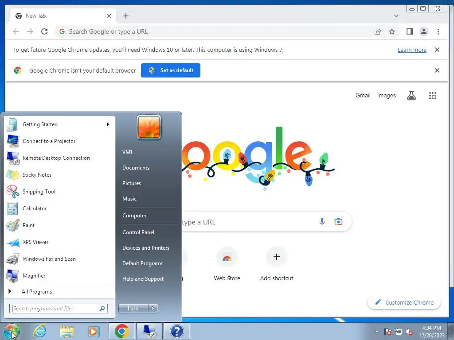Launch Internet Explorer from the taskbar
The image size is (454, 340).
(x=39, y=331)
